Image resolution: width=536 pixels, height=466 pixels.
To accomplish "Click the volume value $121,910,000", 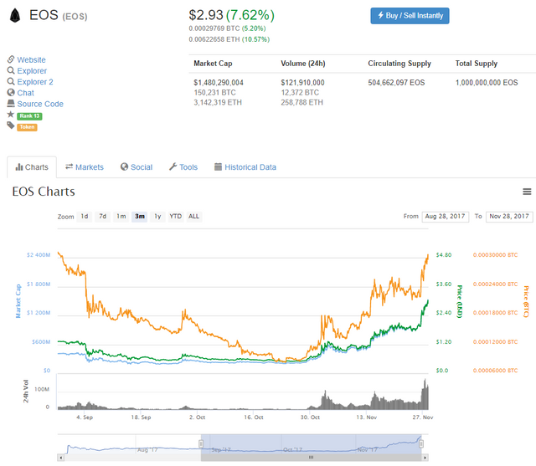I will click(303, 83).
